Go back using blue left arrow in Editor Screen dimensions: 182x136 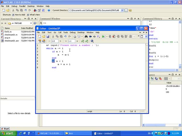[x=90, y=37]
